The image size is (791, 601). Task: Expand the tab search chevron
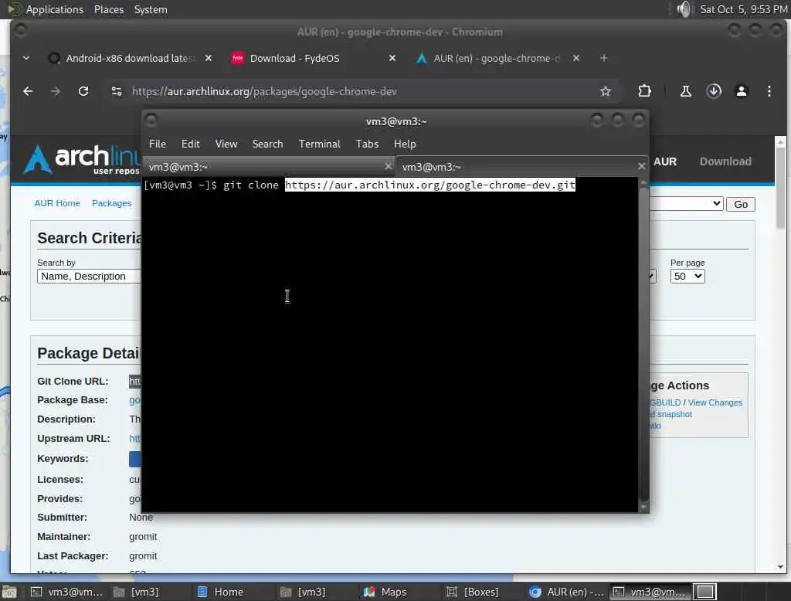coord(26,58)
